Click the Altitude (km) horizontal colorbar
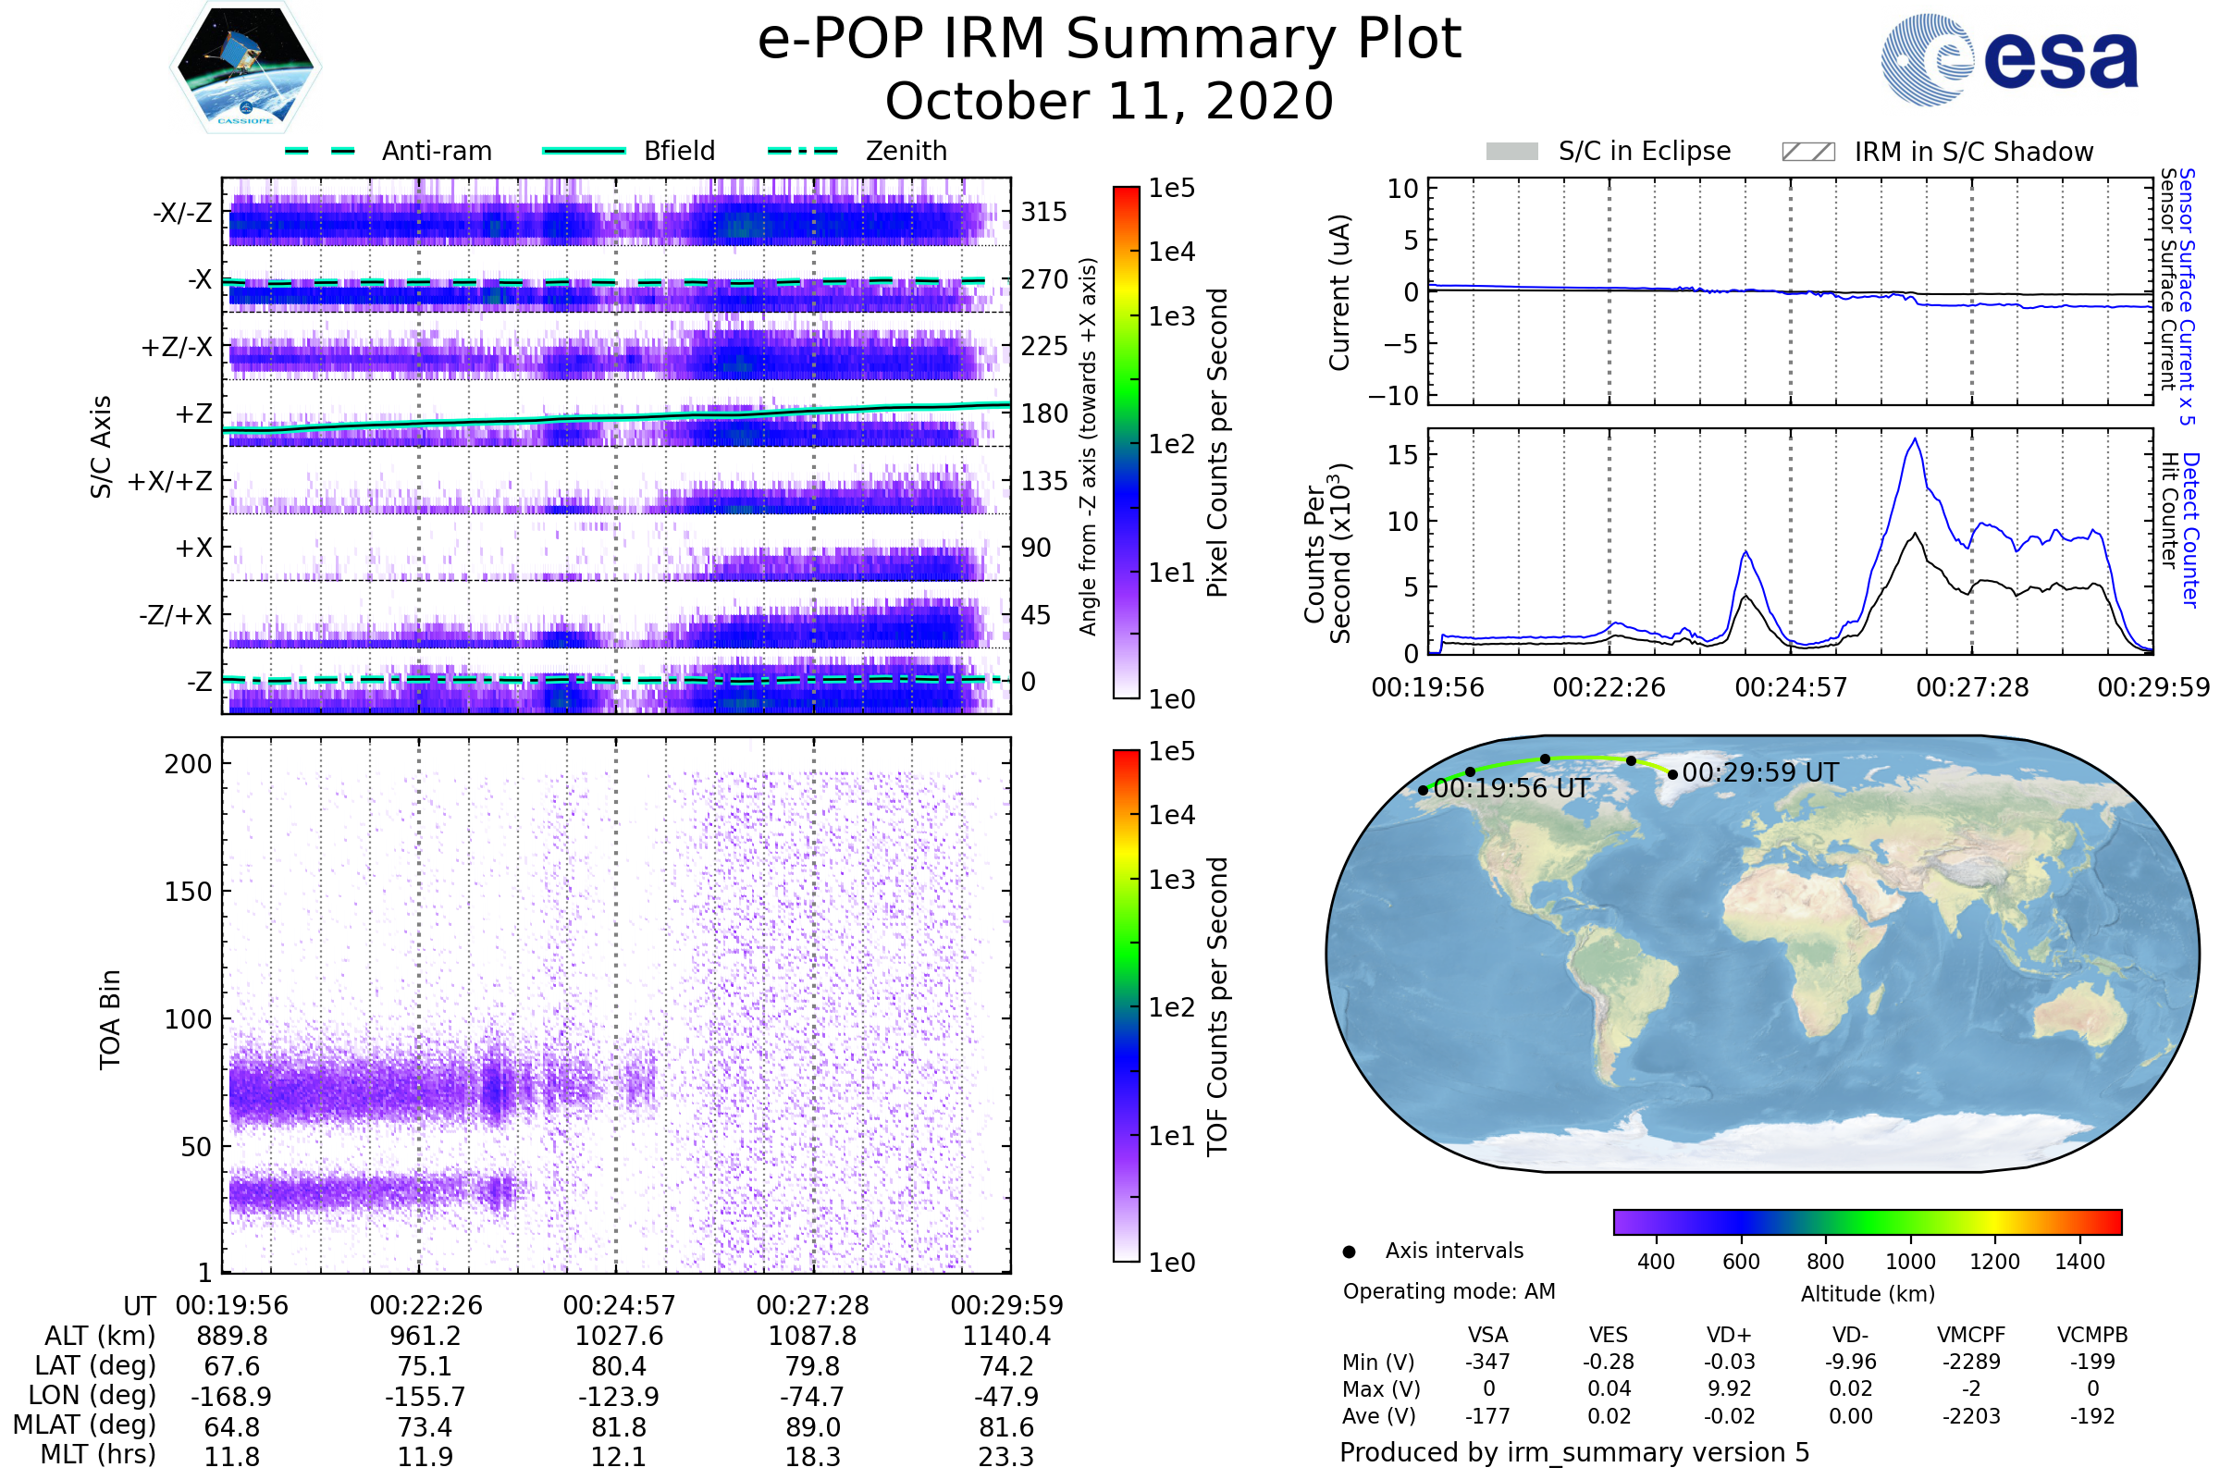Screen dimensions: 2220x1480 pos(1867,1221)
